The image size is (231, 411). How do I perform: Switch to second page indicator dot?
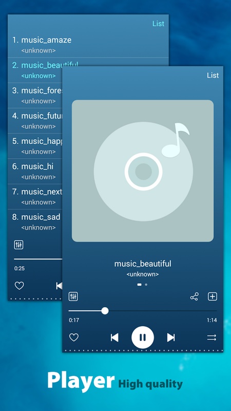coord(146,285)
